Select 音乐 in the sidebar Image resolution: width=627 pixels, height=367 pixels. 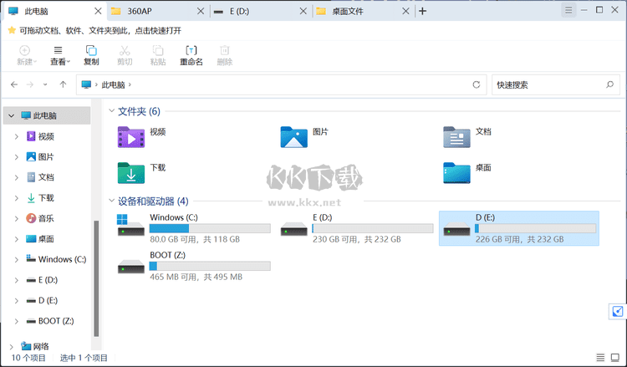click(x=40, y=218)
